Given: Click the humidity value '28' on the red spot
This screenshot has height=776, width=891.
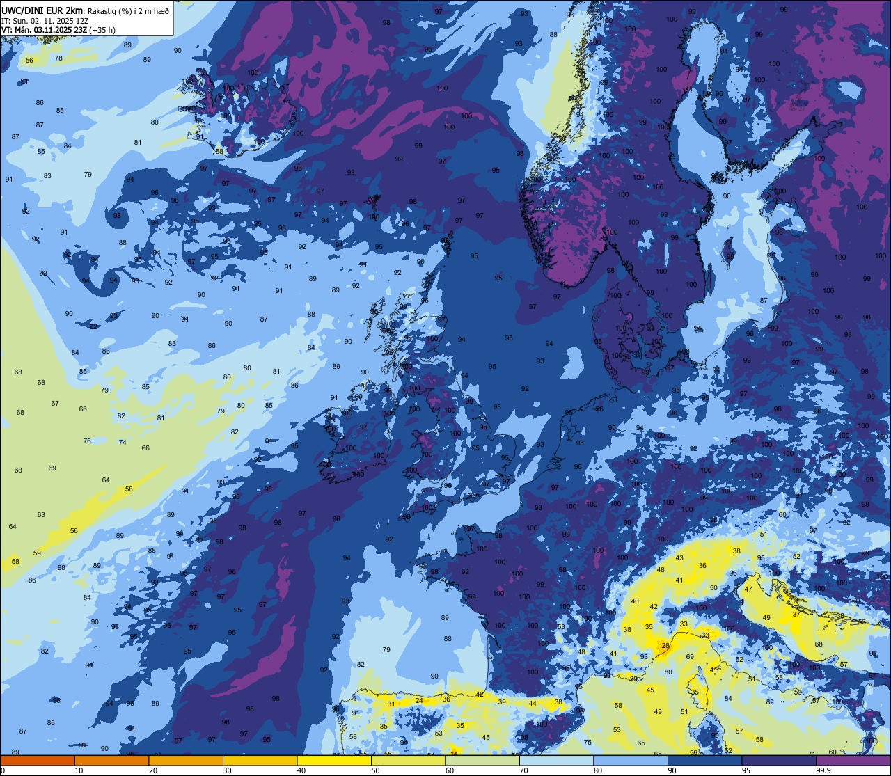Looking at the screenshot, I should pyautogui.click(x=665, y=646).
